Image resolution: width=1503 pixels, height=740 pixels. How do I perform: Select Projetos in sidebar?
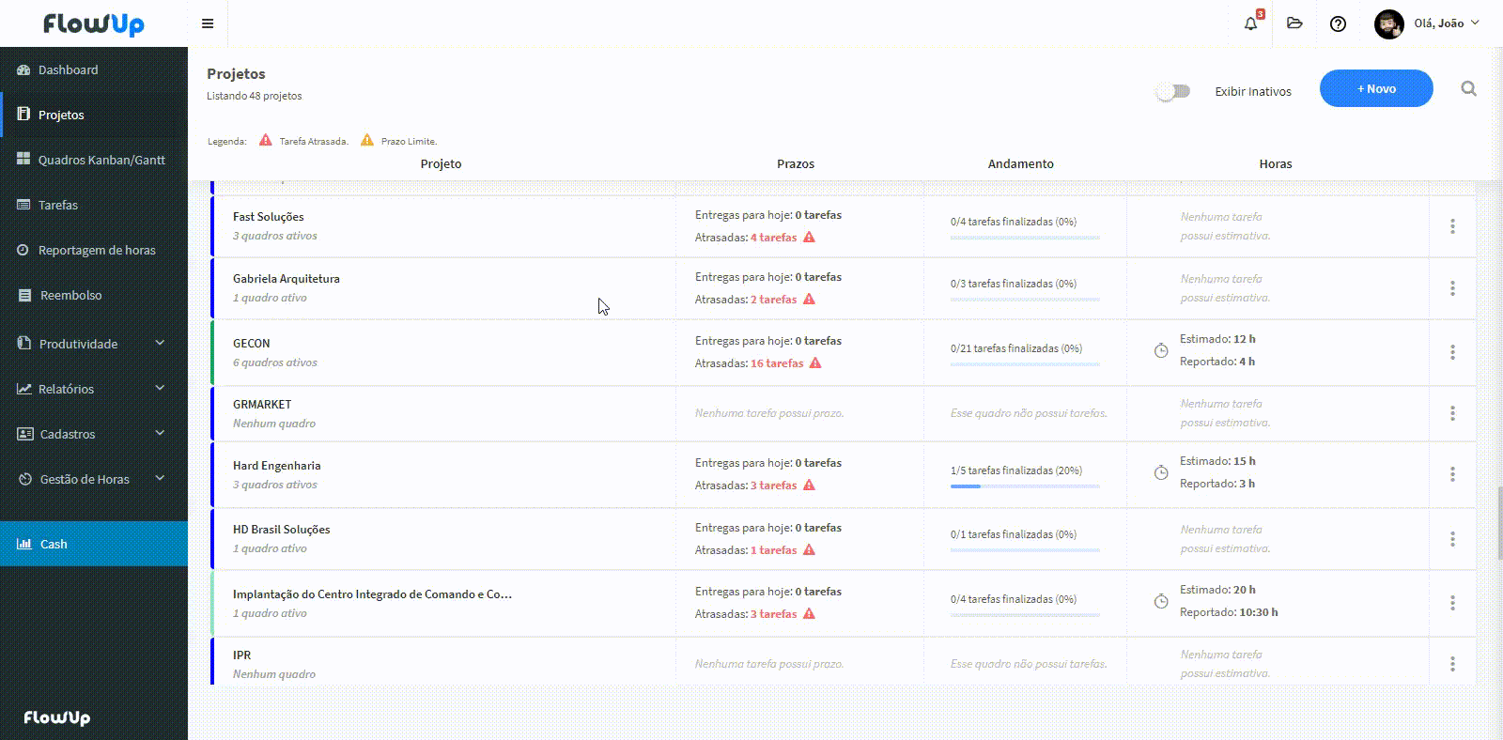coord(94,115)
